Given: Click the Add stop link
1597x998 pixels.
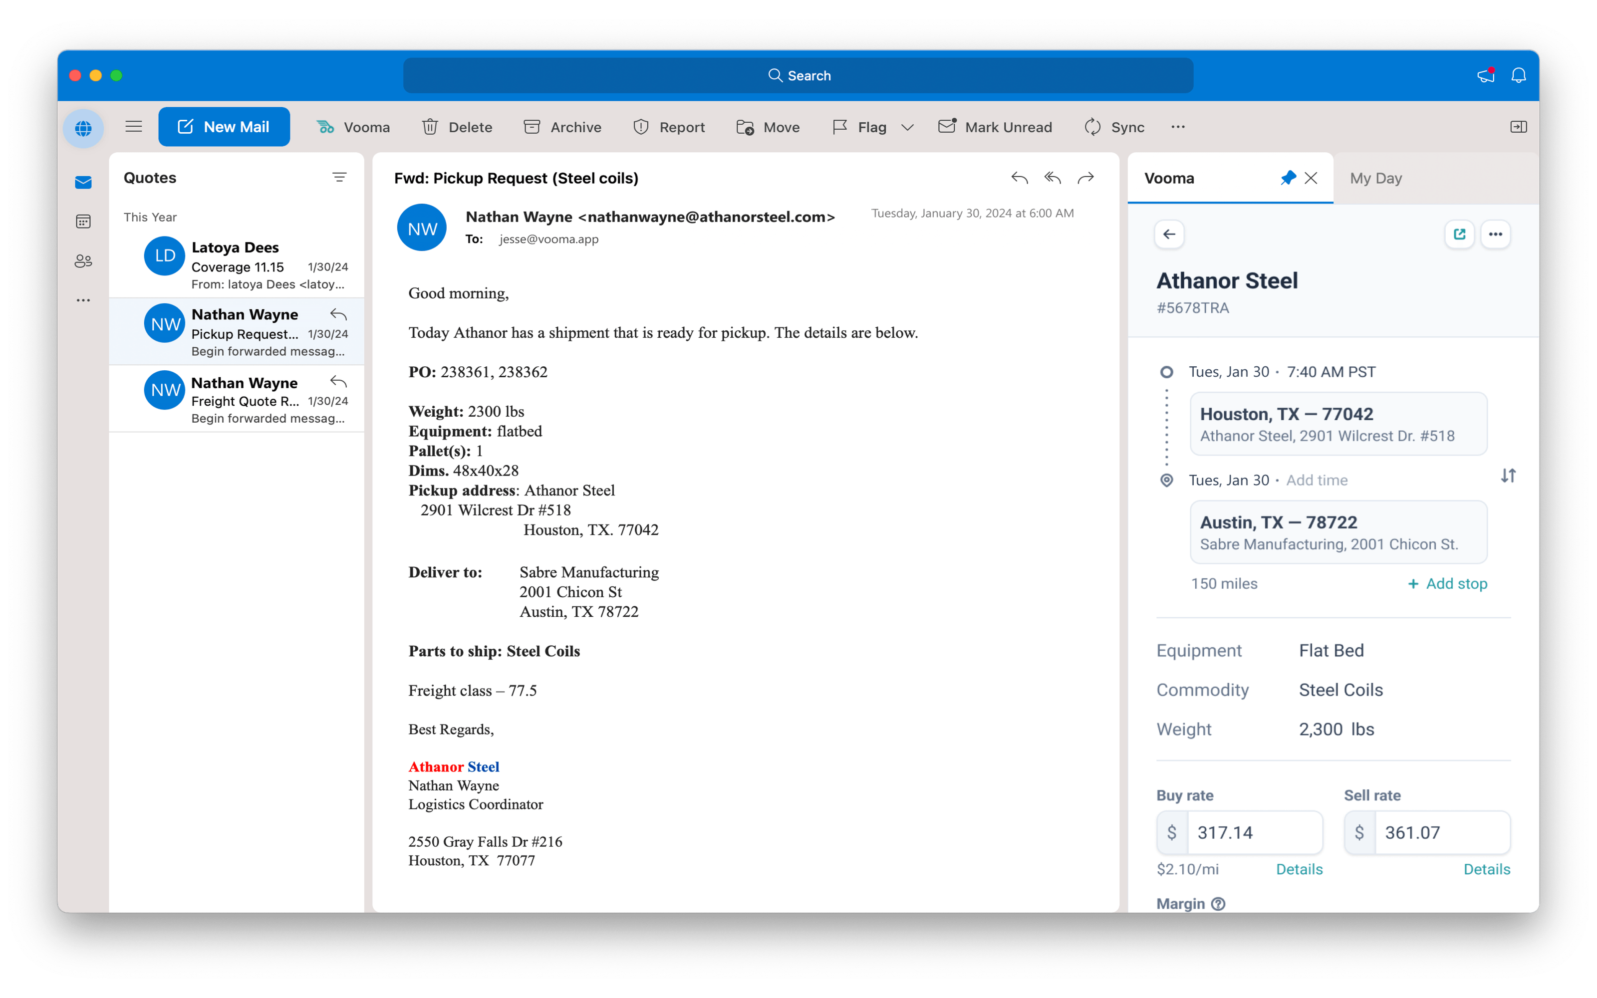Looking at the screenshot, I should pyautogui.click(x=1447, y=583).
